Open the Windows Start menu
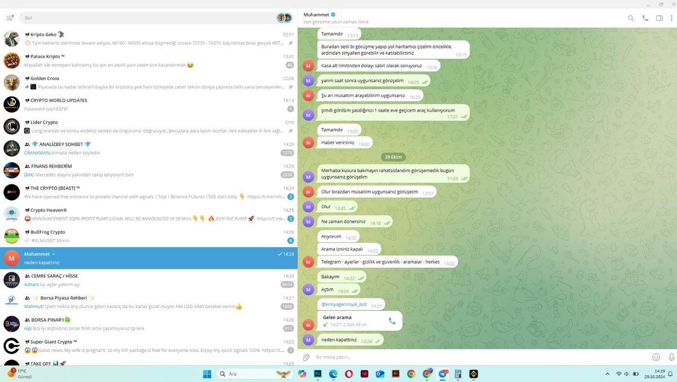The width and height of the screenshot is (677, 382). tap(206, 374)
